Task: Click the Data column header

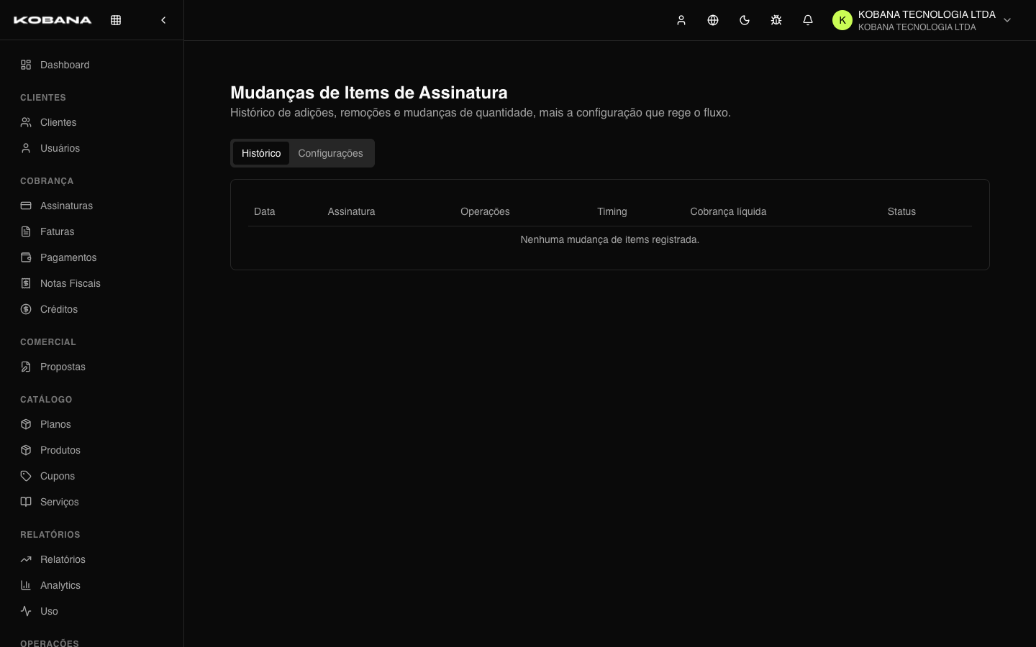Action: point(265,211)
